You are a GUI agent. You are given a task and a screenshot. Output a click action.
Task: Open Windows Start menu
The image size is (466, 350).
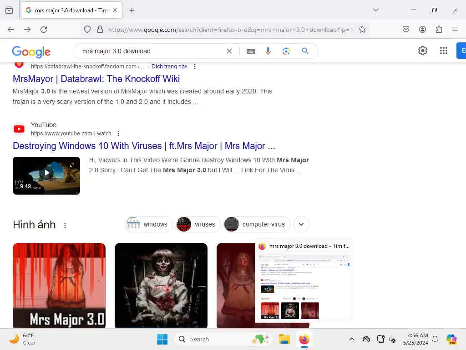162,339
